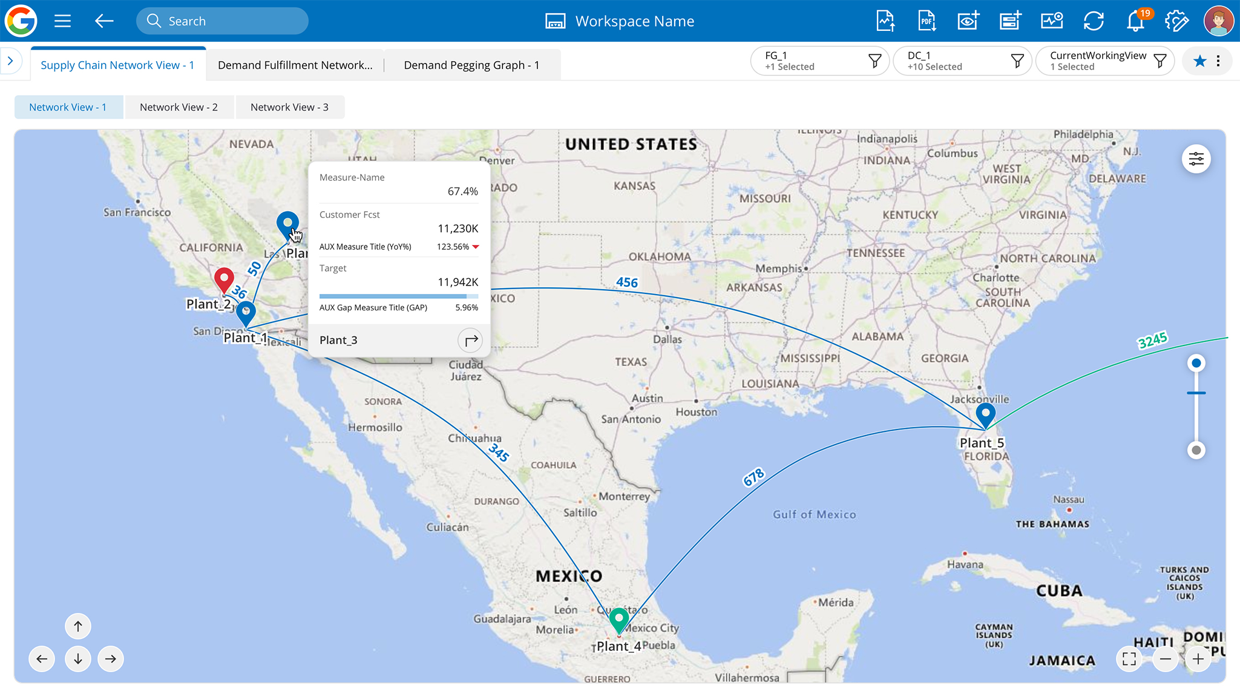Click the add widget panel icon
The width and height of the screenshot is (1240, 697).
tap(1010, 21)
